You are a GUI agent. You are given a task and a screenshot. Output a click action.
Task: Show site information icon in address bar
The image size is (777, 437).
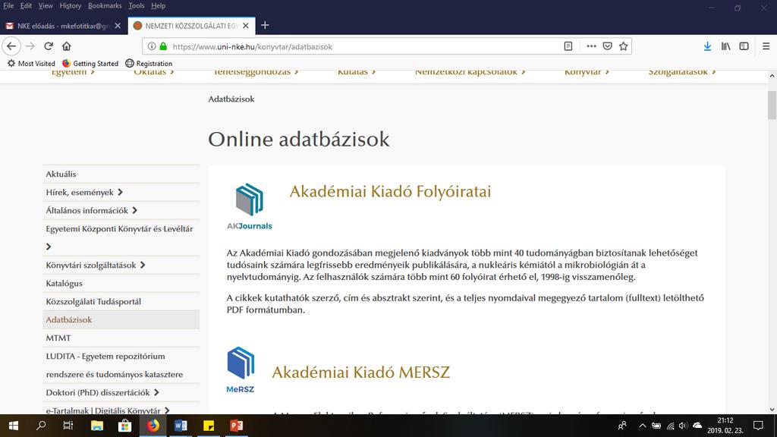pyautogui.click(x=152, y=46)
